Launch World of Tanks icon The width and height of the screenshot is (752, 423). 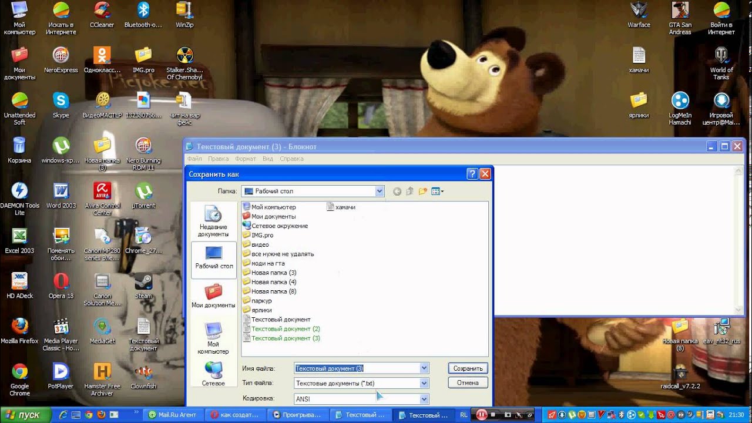(x=721, y=63)
